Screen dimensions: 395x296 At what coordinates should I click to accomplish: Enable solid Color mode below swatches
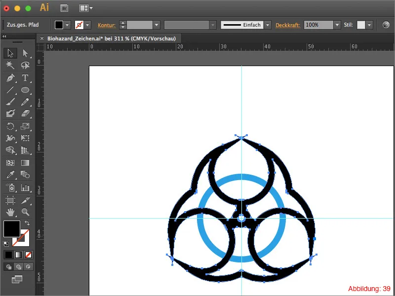click(8, 255)
